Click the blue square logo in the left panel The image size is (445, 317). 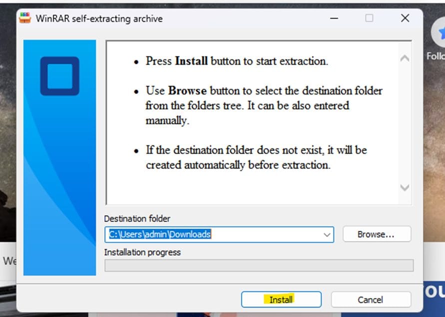click(59, 76)
